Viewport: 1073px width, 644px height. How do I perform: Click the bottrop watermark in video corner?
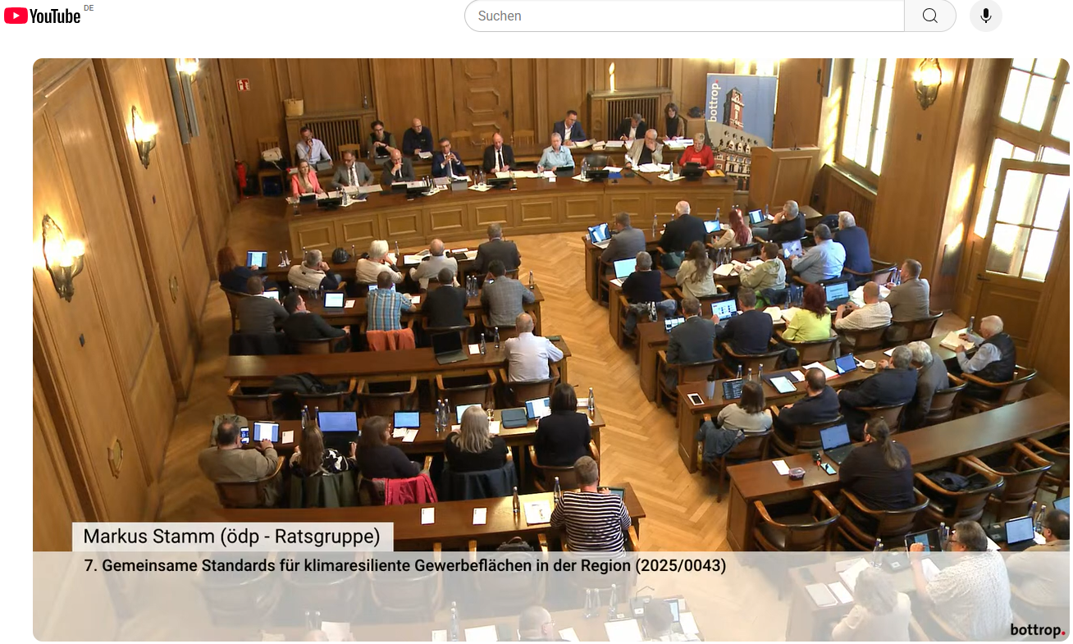pos(1038,629)
